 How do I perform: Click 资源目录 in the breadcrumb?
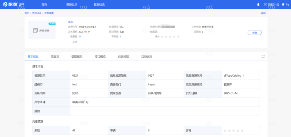pos(37,13)
